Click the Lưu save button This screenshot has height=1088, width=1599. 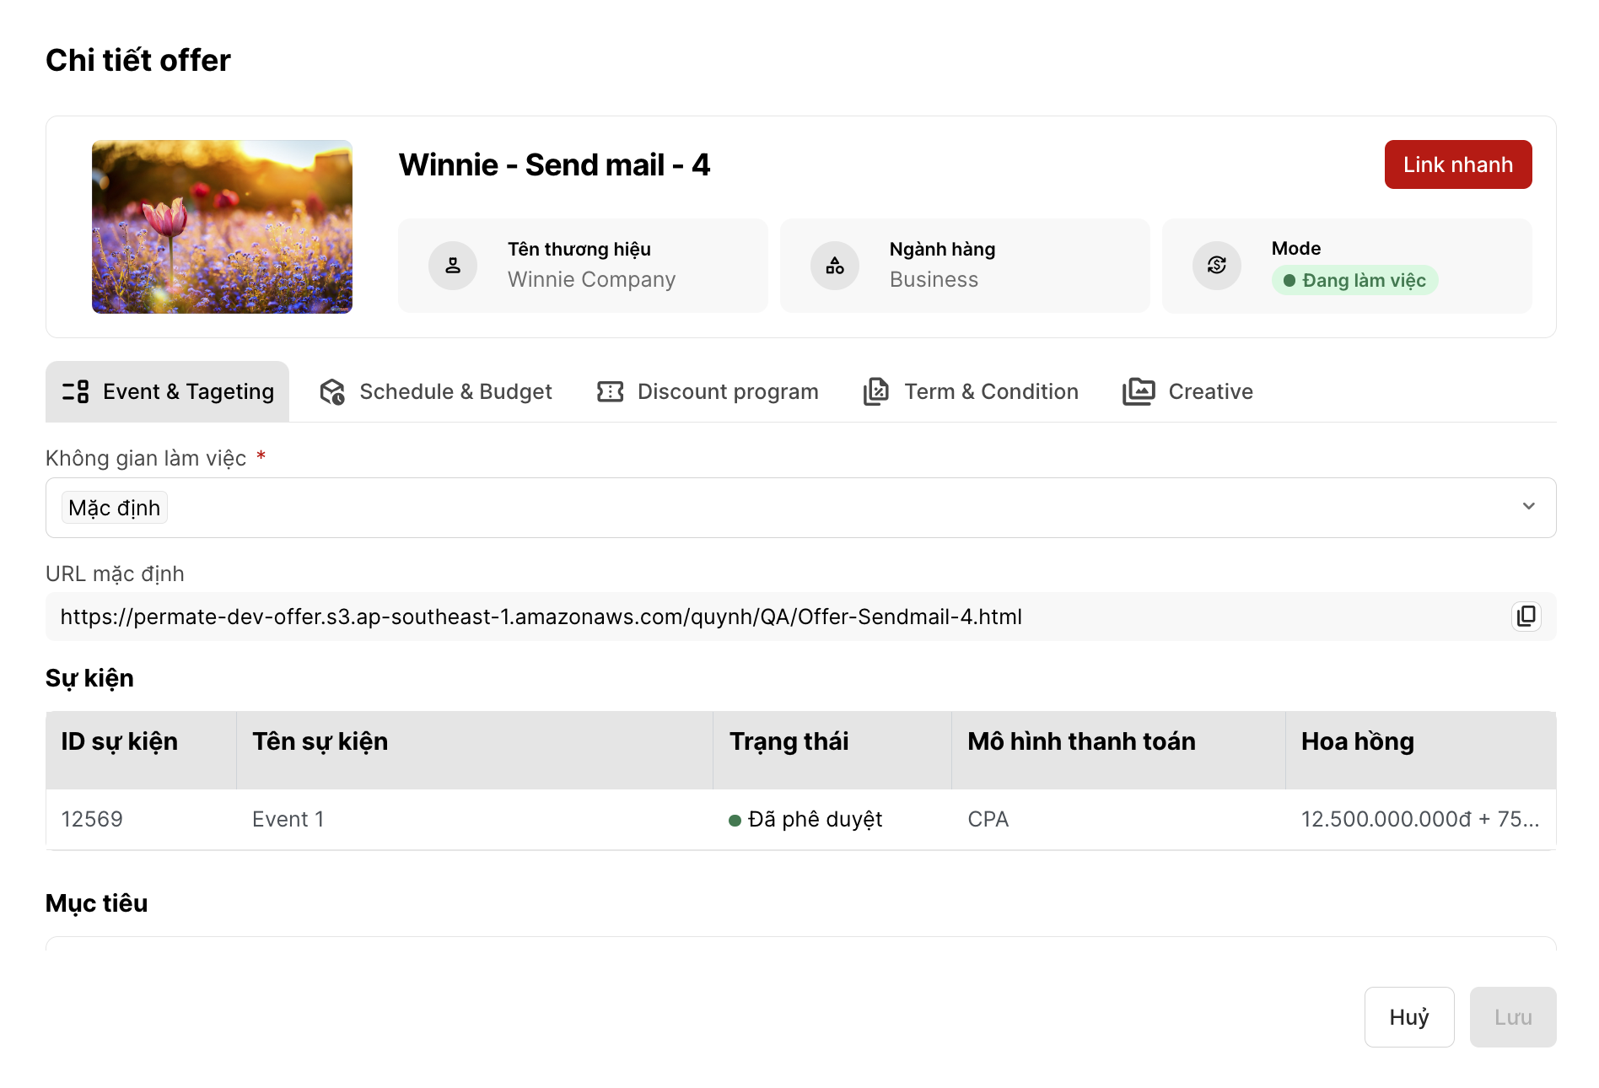click(1512, 1017)
